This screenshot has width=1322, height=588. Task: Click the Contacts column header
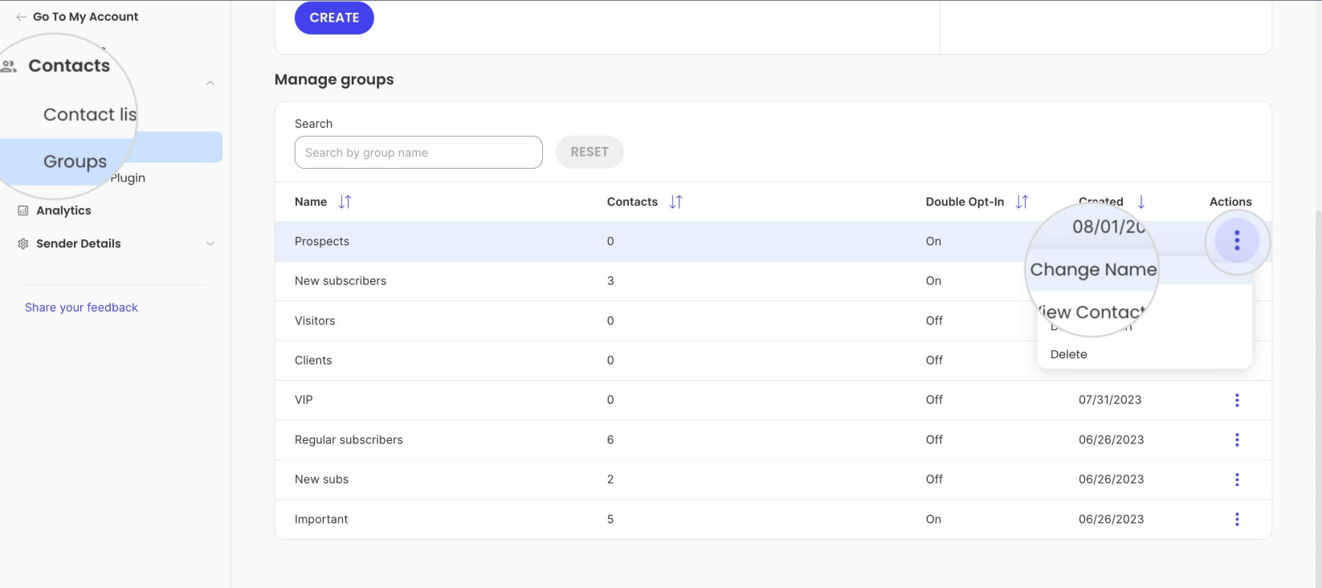[x=632, y=202]
